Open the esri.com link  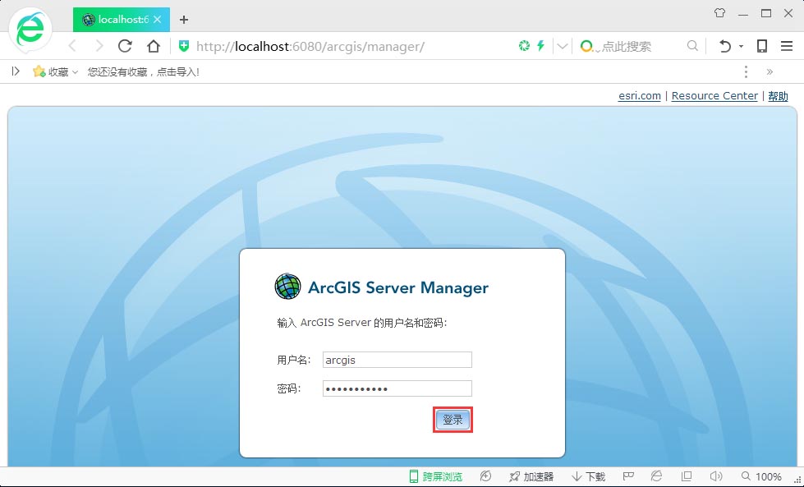(x=640, y=96)
